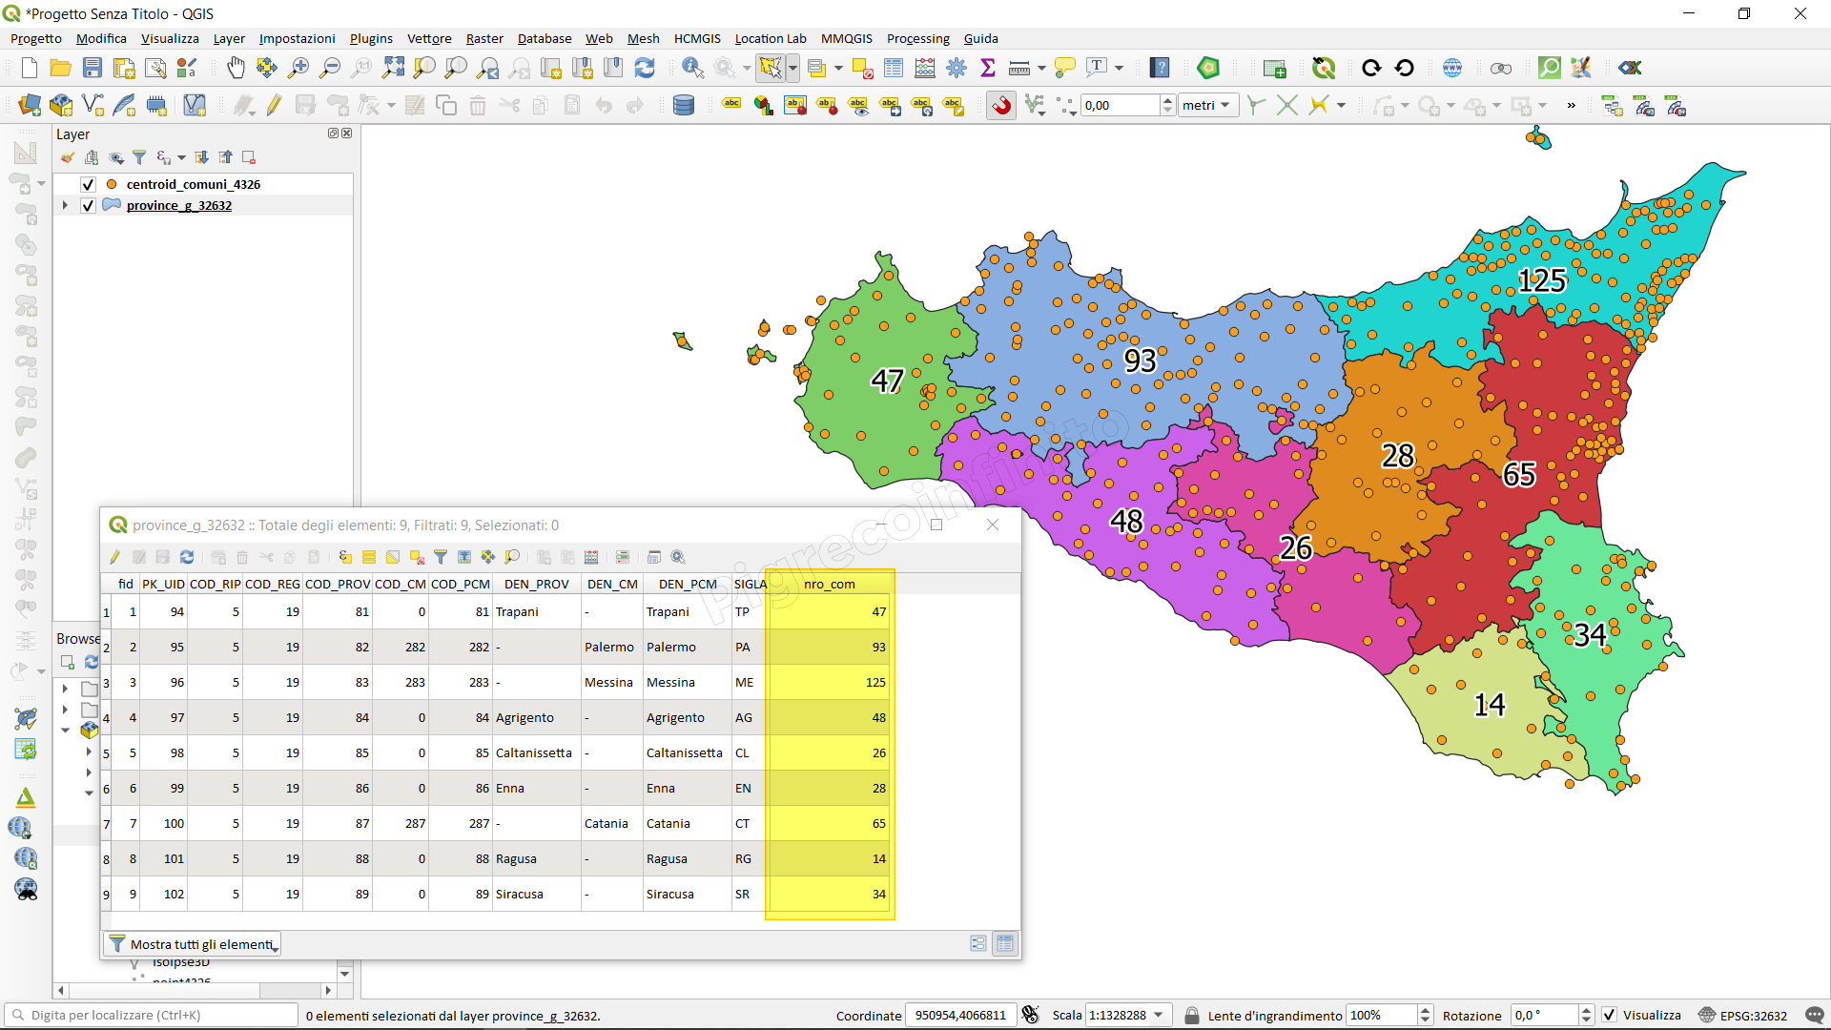
Task: Open the text annotation dropdown arrow
Action: (x=1120, y=68)
